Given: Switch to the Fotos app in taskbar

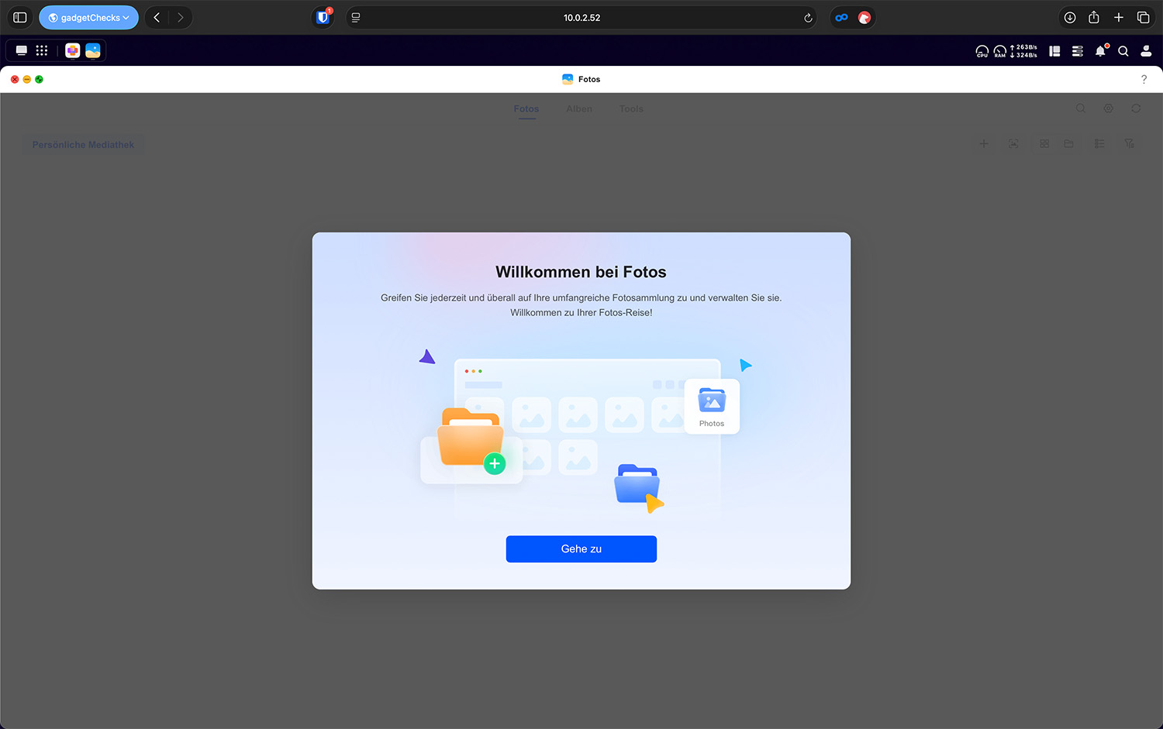Looking at the screenshot, I should (93, 50).
